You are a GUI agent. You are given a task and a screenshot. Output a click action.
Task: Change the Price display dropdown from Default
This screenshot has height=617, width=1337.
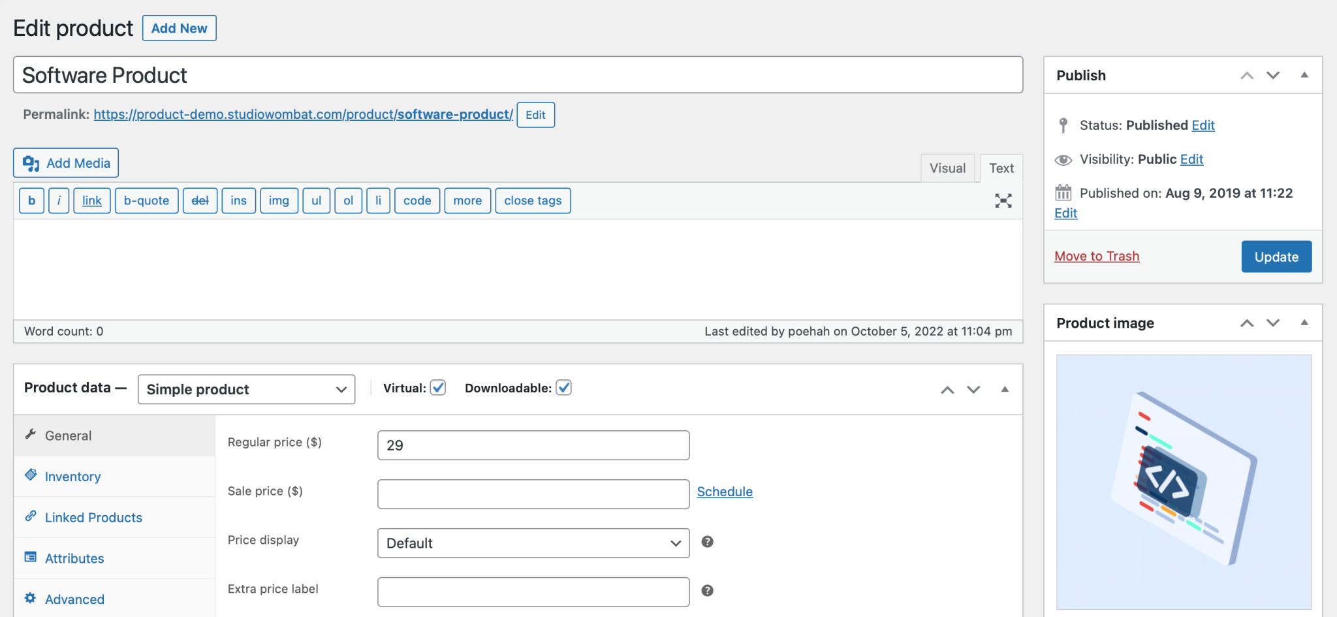tap(532, 543)
